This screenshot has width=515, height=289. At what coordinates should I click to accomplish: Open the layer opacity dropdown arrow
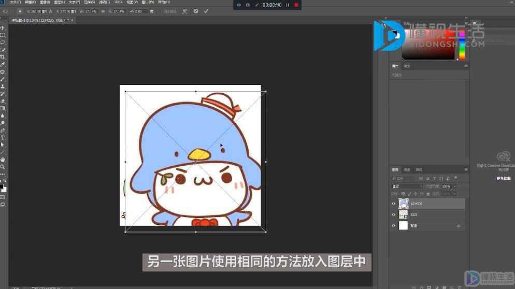tap(454, 186)
